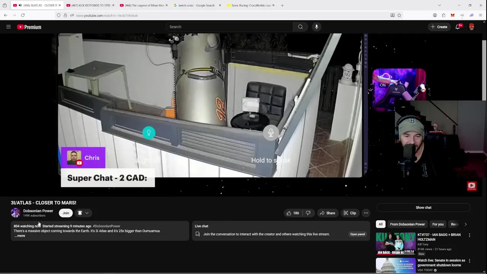List all tabs dropdown arrow
This screenshot has width=487, height=274.
439,5
